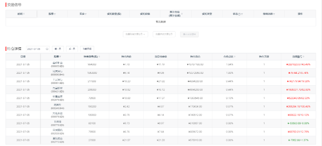Click the 委托价格 column header
This screenshot has width=322, height=146.
[x=145, y=14]
